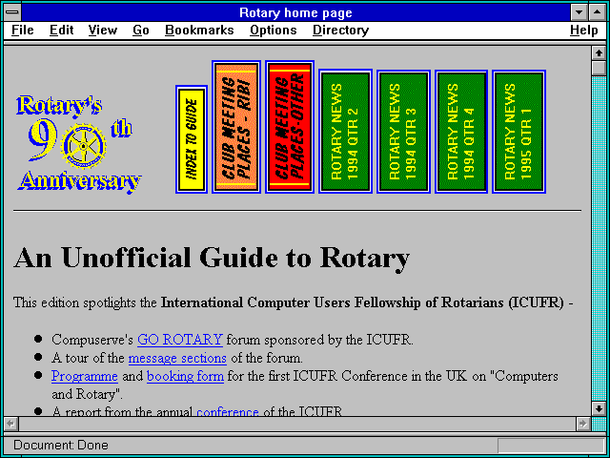The width and height of the screenshot is (610, 458).
Task: Open the Edit menu
Action: click(61, 31)
